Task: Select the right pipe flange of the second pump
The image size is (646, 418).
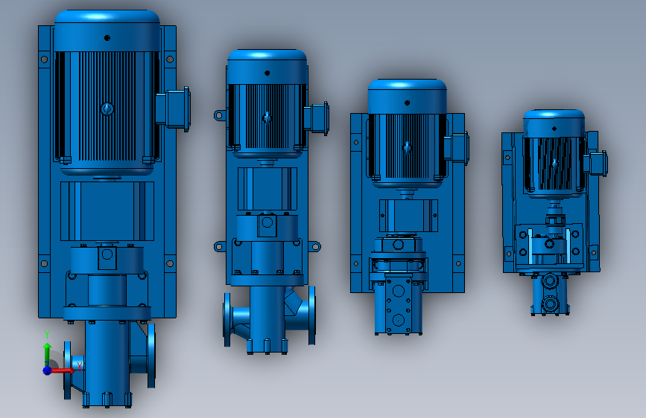Action: point(312,315)
